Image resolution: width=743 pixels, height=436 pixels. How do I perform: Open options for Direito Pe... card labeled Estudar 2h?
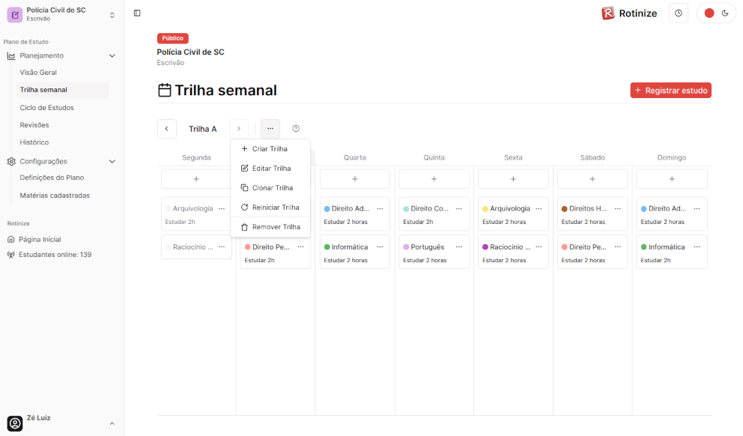click(x=301, y=247)
